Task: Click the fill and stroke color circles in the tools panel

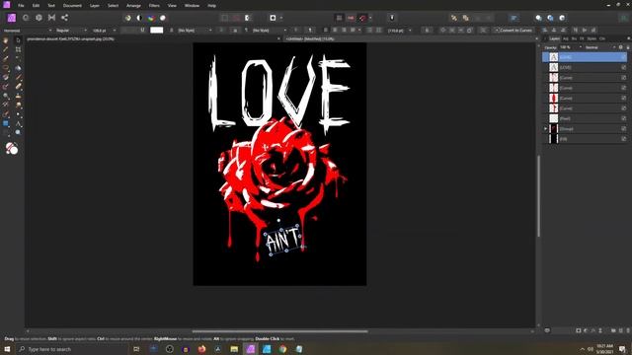Action: pos(11,149)
